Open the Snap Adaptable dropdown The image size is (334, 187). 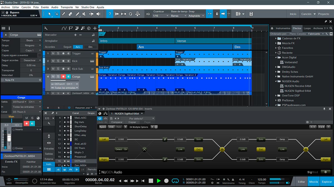(x=197, y=16)
